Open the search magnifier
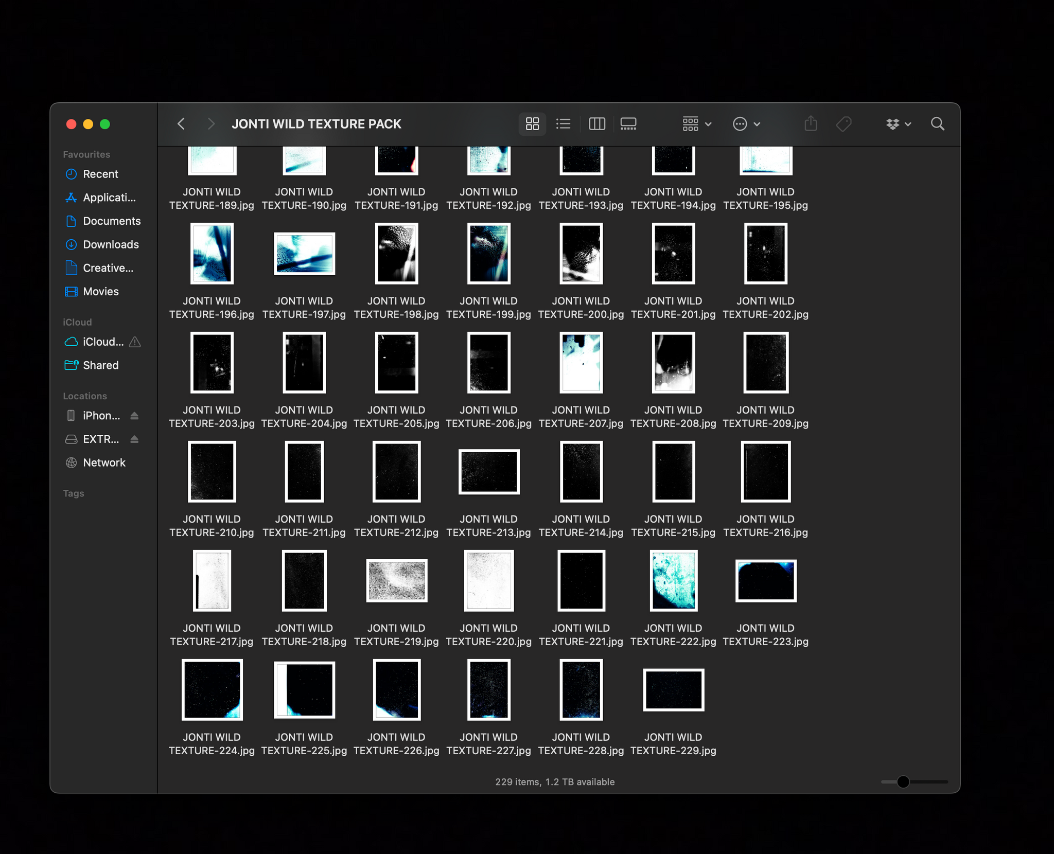1054x854 pixels. (x=937, y=124)
